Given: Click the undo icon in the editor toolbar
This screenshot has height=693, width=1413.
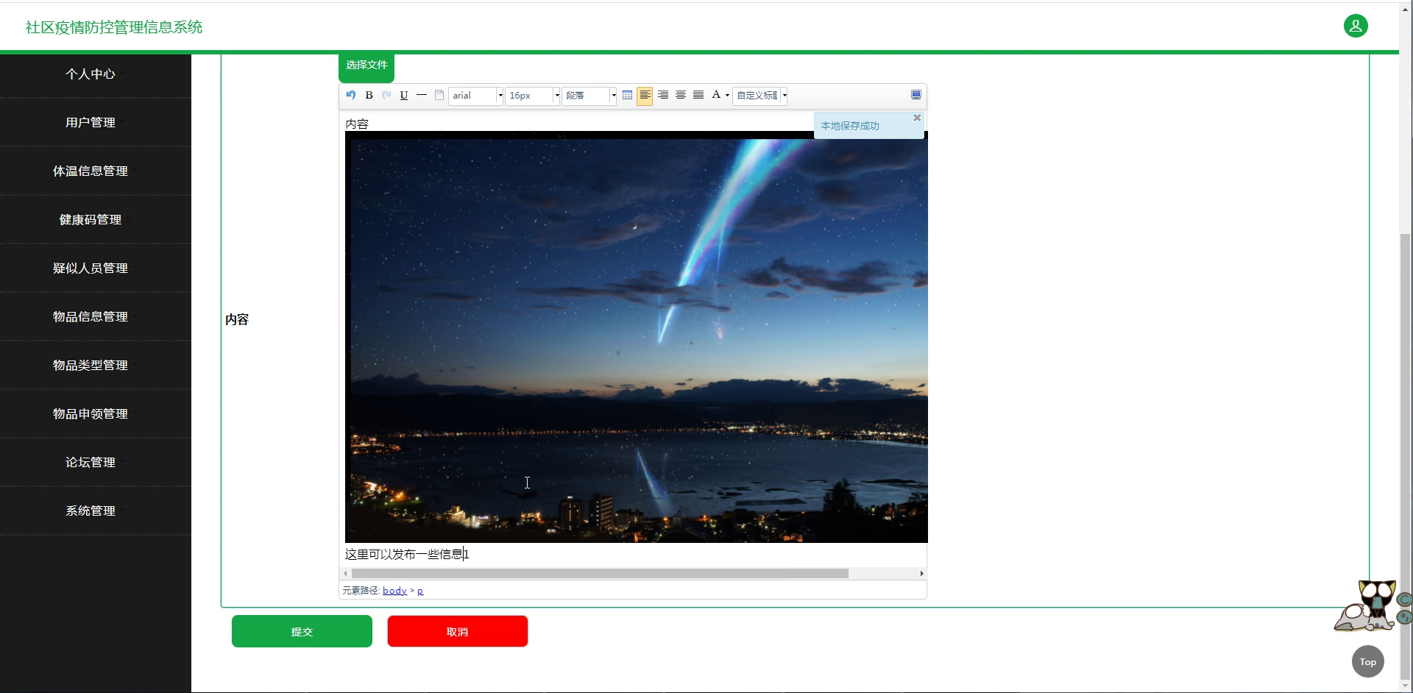Looking at the screenshot, I should (351, 95).
